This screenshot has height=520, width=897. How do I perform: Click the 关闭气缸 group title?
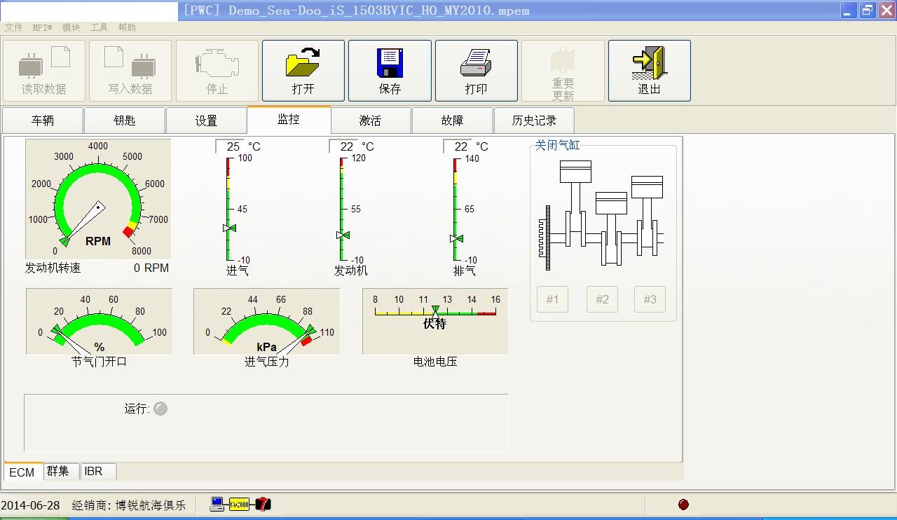558,145
